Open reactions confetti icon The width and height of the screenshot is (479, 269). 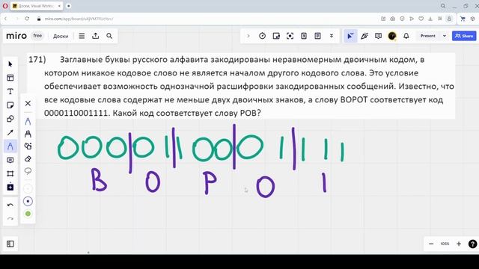[x=364, y=36]
